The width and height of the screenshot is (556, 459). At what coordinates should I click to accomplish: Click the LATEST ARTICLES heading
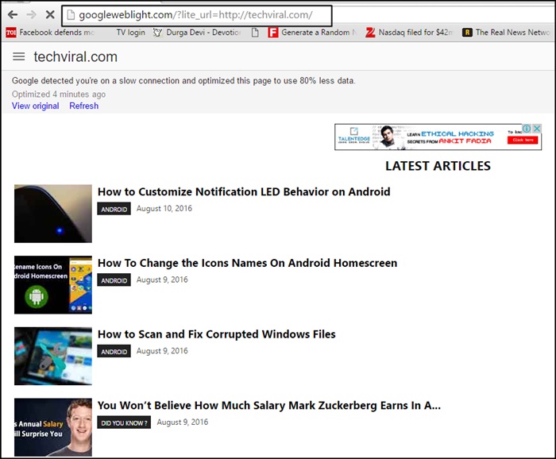438,166
